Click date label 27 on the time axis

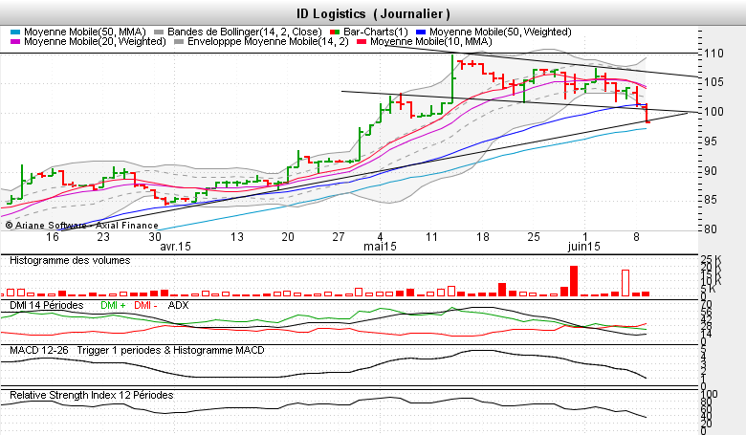tap(339, 237)
